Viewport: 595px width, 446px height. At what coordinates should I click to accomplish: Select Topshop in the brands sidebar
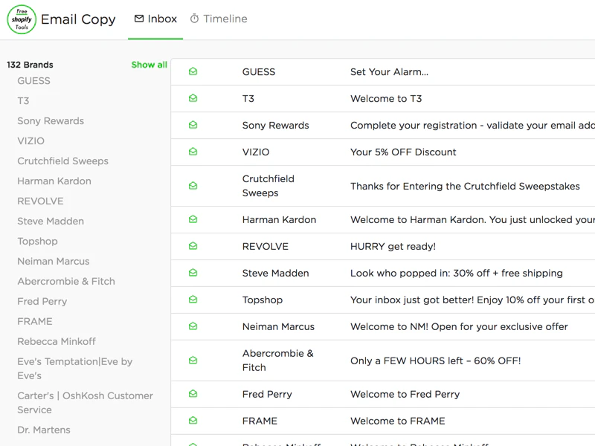38,242
